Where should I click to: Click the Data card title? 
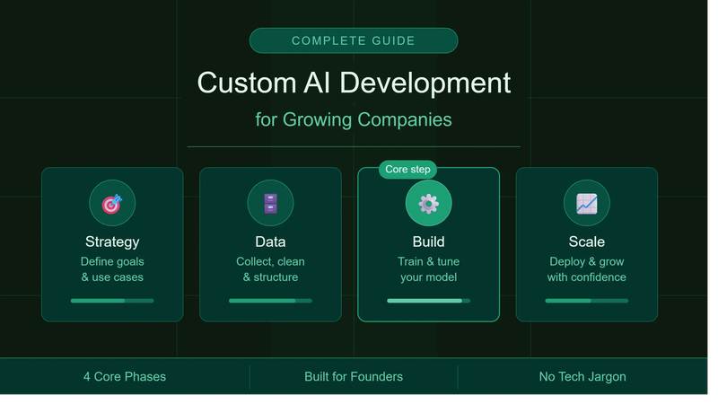click(x=270, y=242)
